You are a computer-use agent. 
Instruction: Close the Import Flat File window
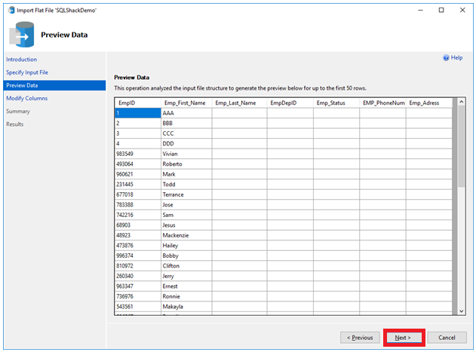tap(462, 10)
